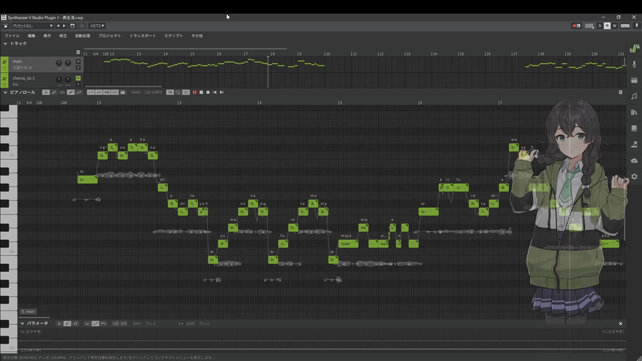Image resolution: width=642 pixels, height=361 pixels.
Task: Open the settings gear in sidebar
Action: click(x=634, y=176)
